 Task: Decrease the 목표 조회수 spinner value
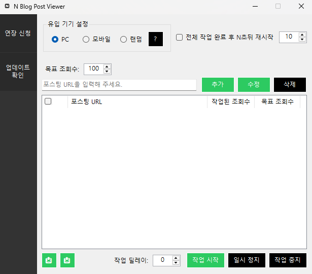pyautogui.click(x=107, y=71)
